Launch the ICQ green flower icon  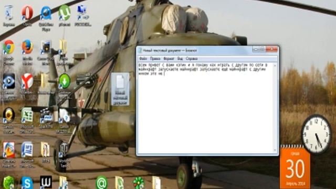[139, 183]
